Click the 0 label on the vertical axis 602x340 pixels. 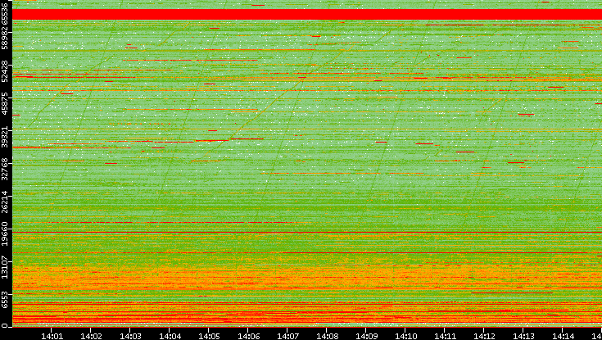pyautogui.click(x=4, y=326)
